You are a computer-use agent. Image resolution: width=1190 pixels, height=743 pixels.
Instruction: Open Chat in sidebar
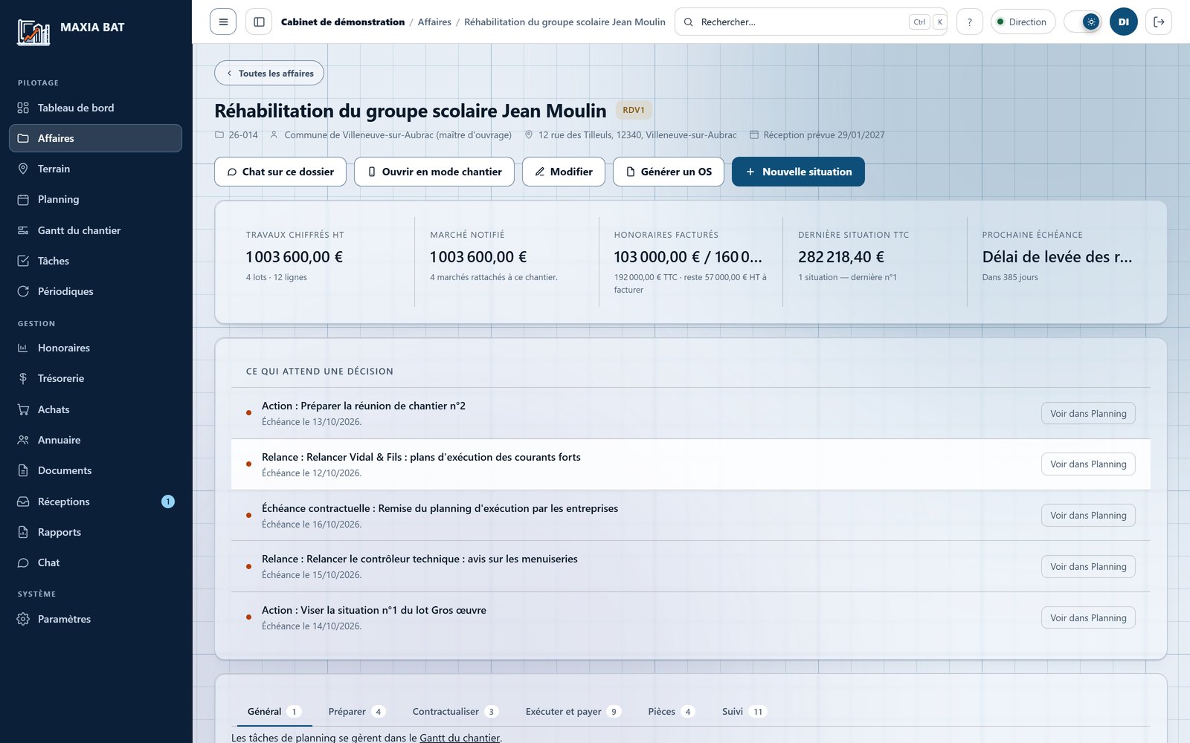(x=95, y=562)
